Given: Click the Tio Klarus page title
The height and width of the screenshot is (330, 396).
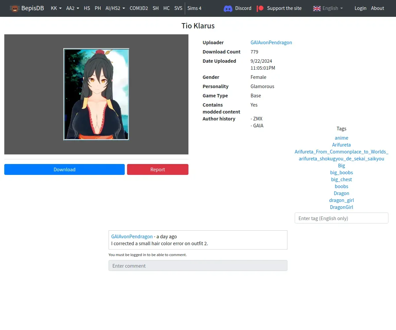Looking at the screenshot, I should click(x=198, y=26).
